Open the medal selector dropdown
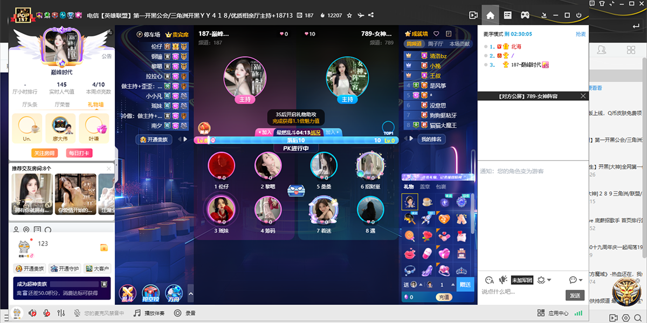 pos(543,279)
